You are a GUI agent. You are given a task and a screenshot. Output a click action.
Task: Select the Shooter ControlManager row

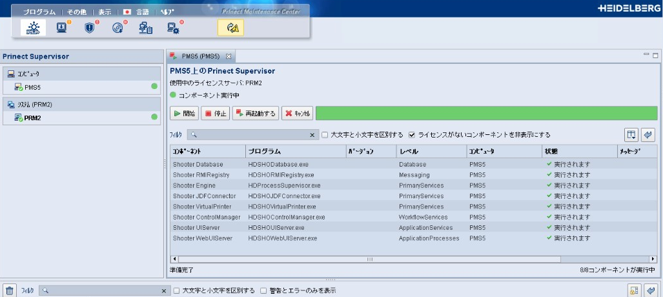coord(414,217)
